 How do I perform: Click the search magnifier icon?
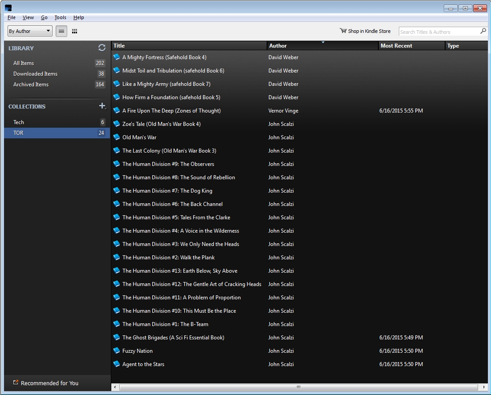(483, 31)
